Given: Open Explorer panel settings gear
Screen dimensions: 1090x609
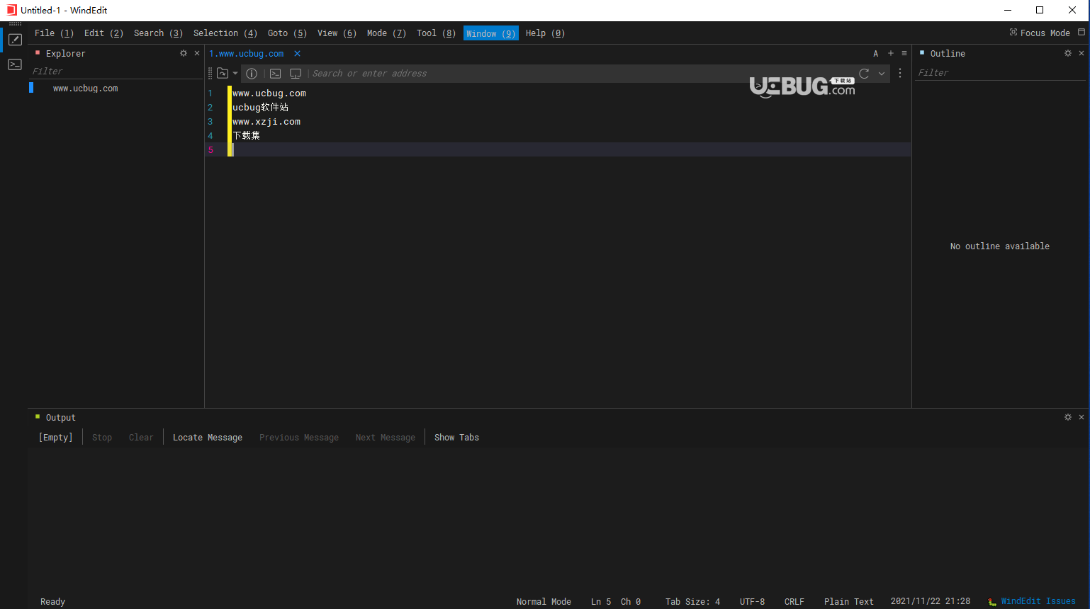Looking at the screenshot, I should (184, 53).
